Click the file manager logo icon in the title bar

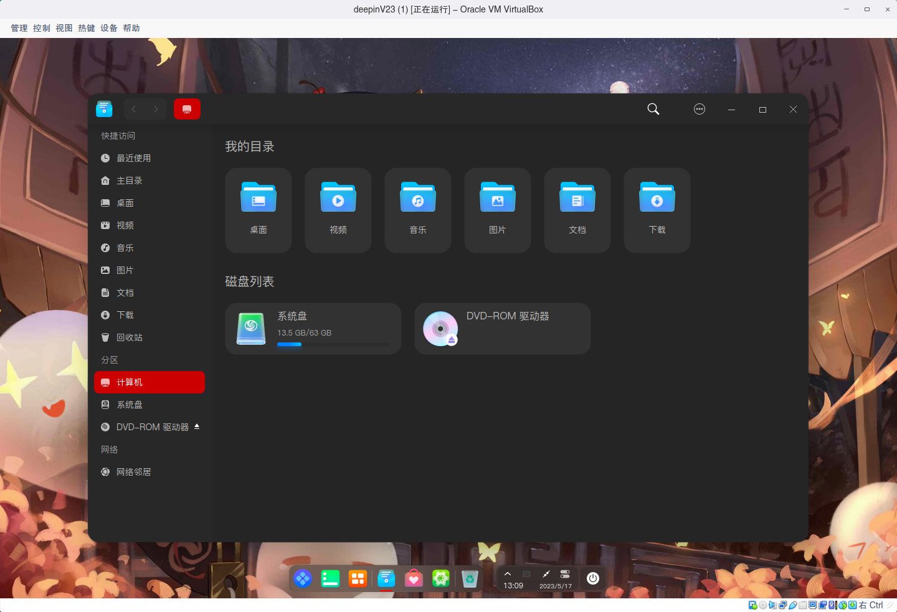104,109
